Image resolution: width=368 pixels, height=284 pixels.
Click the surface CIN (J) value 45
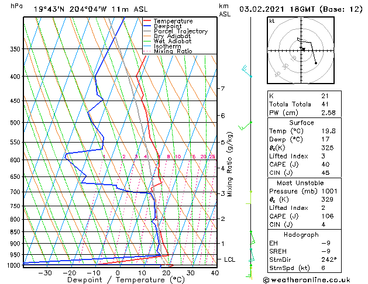pyautogui.click(x=325, y=173)
